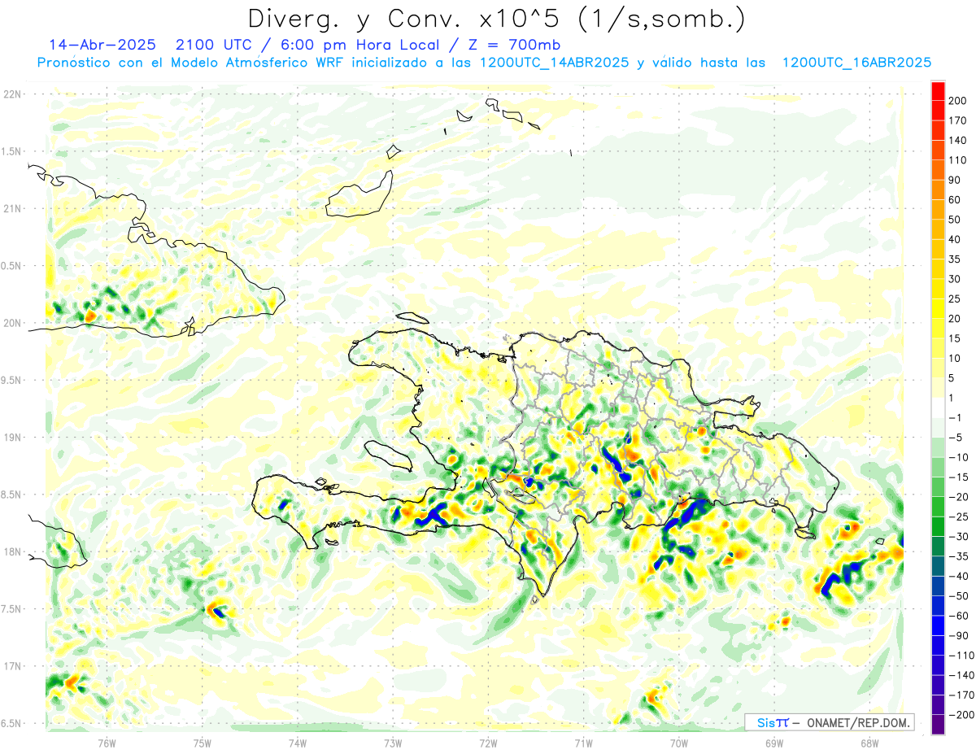Click the positive 50 color scale label

click(955, 220)
